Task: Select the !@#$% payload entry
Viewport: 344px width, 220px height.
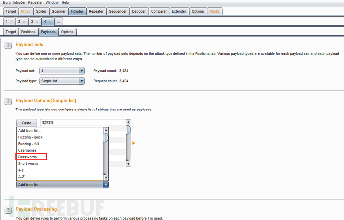Action: pyautogui.click(x=83, y=122)
